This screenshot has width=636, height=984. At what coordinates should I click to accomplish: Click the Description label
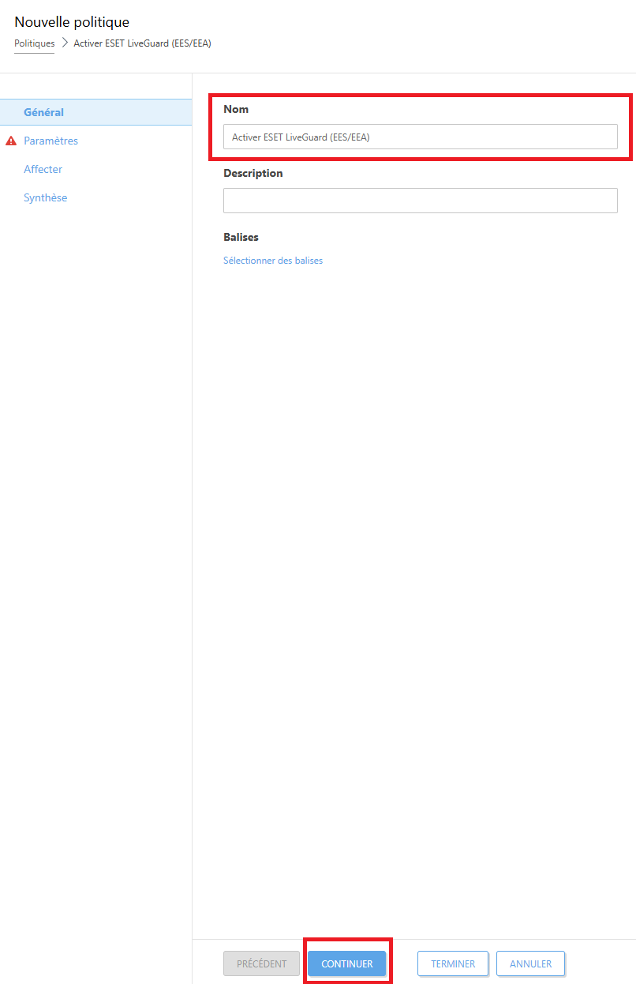coord(253,173)
